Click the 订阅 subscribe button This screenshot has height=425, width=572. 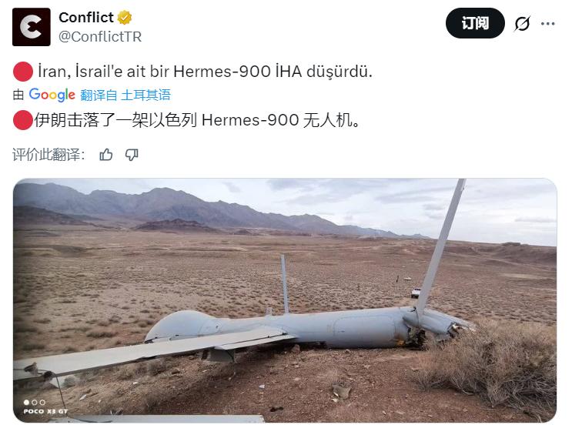point(475,24)
